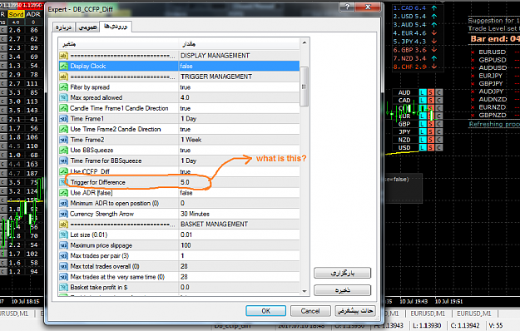Viewport: 520px width, 331px height.
Task: Click the C box next to CAD
Action: pyautogui.click(x=438, y=100)
